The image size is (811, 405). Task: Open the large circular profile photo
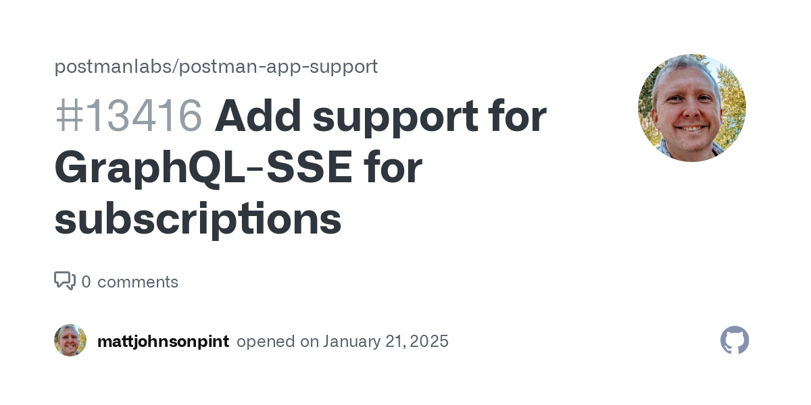tap(692, 108)
